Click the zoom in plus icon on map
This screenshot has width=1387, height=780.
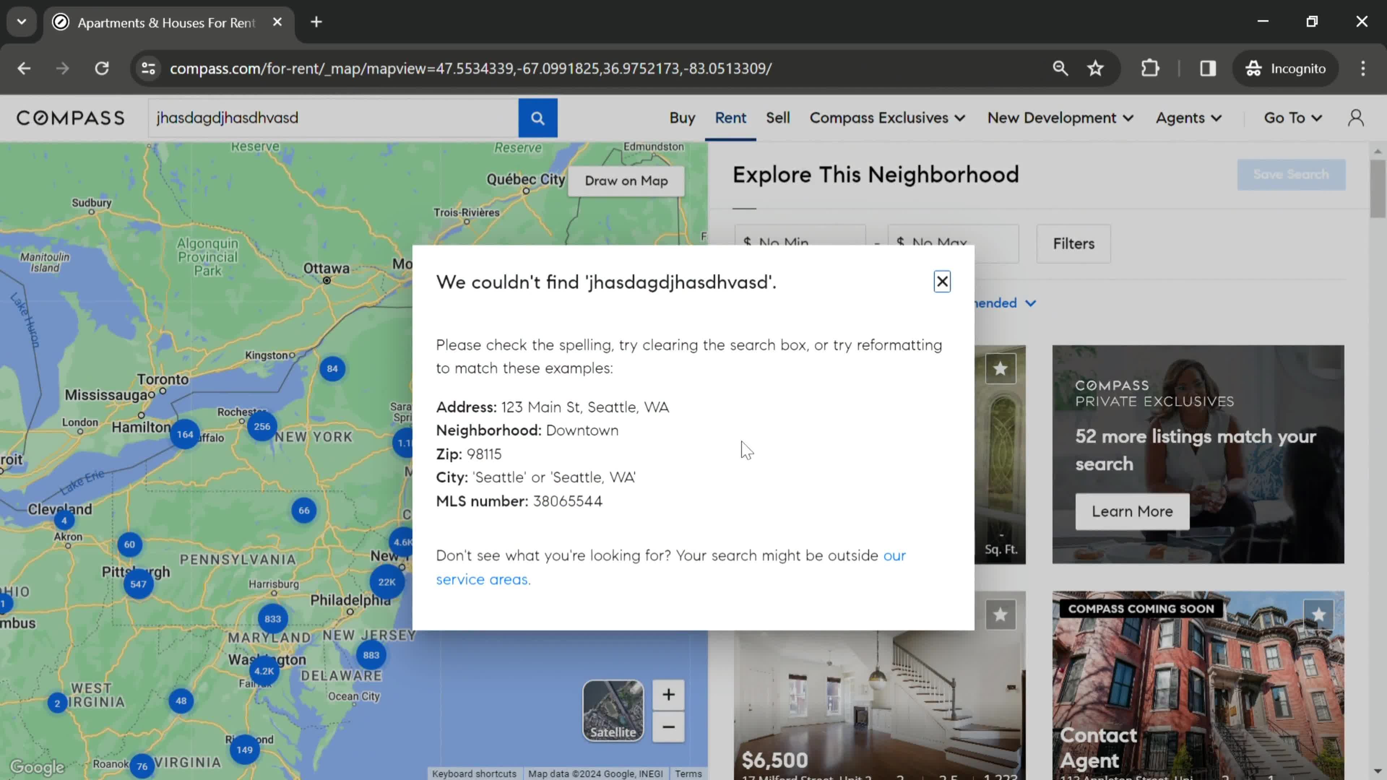click(x=669, y=694)
